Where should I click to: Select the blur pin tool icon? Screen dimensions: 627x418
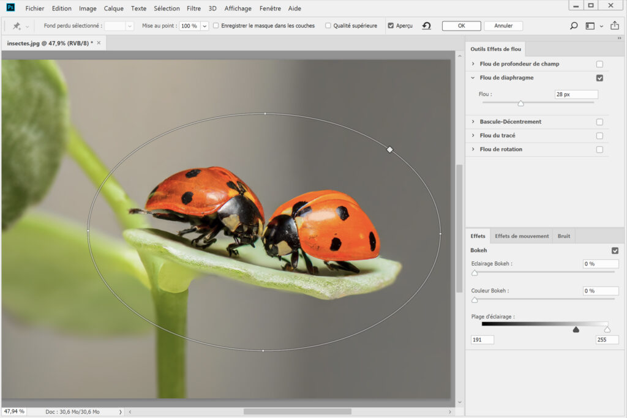click(x=17, y=26)
